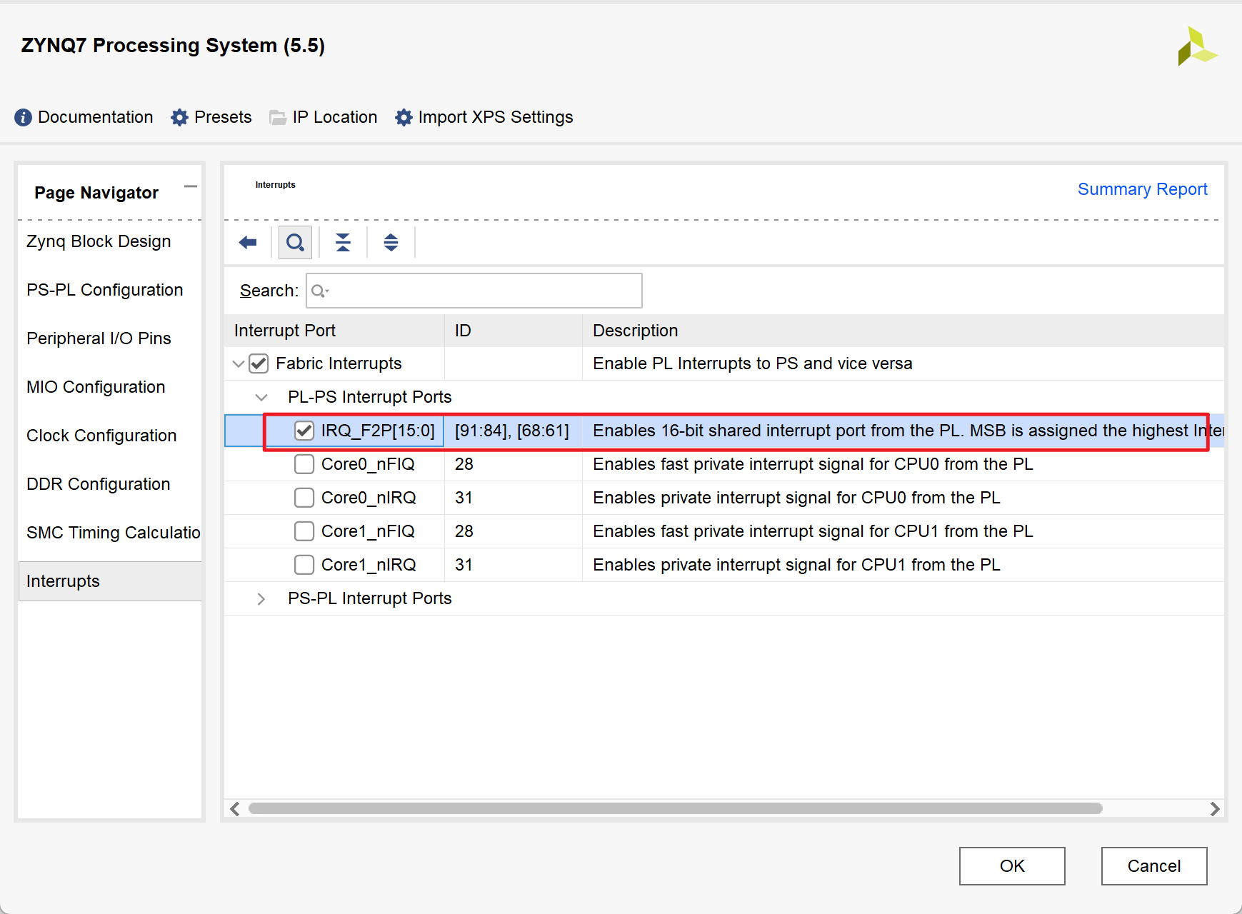Click the IP Location label
This screenshot has height=914, width=1242.
click(335, 117)
